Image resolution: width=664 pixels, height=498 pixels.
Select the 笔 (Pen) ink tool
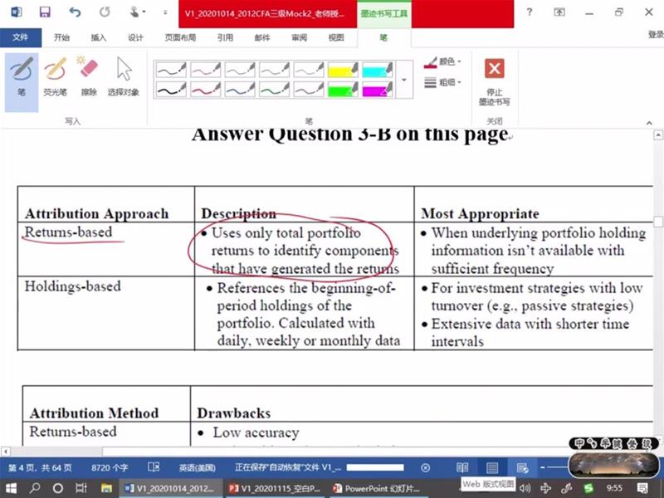point(22,77)
